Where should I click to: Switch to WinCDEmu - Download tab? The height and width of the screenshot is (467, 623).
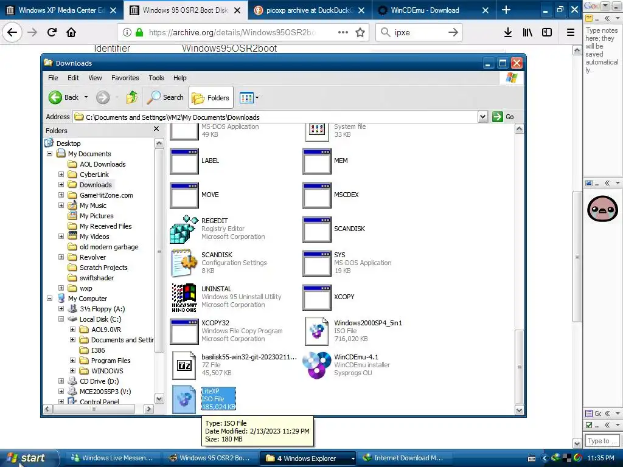click(433, 10)
